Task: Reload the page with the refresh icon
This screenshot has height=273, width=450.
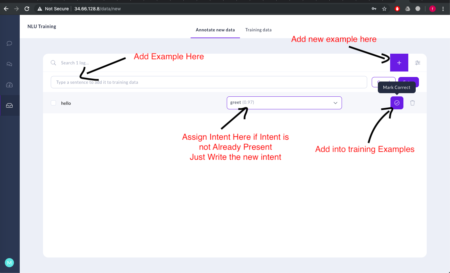Action: (x=27, y=9)
